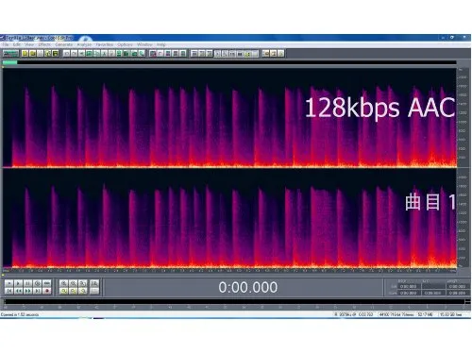
Task: Click the selection Begin time field
Action: point(409,286)
